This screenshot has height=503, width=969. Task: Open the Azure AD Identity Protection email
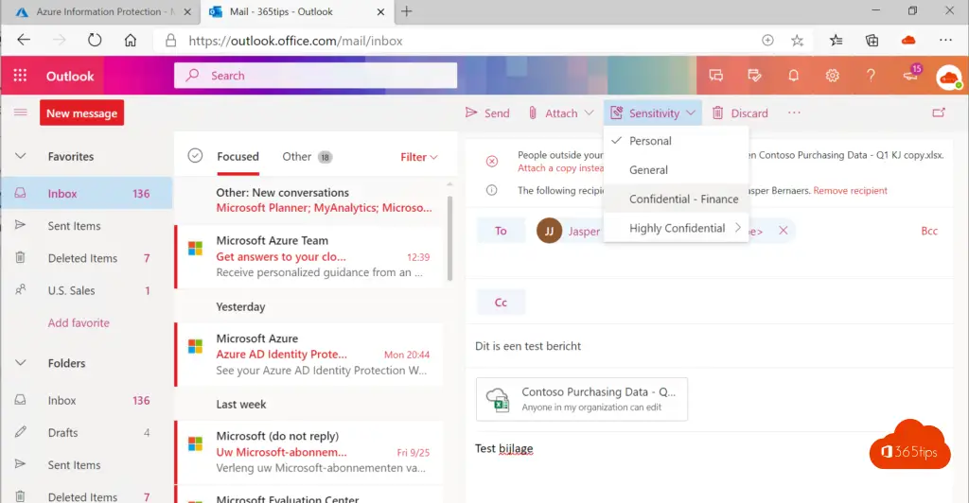point(309,355)
